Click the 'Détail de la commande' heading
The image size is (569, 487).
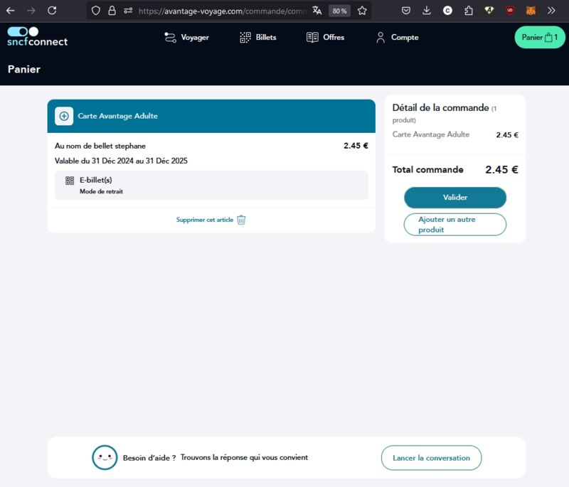(x=440, y=107)
